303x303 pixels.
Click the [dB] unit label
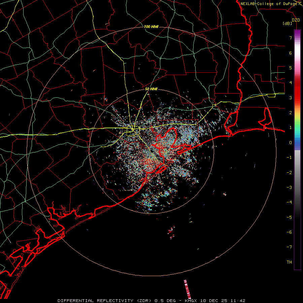tap(288, 24)
